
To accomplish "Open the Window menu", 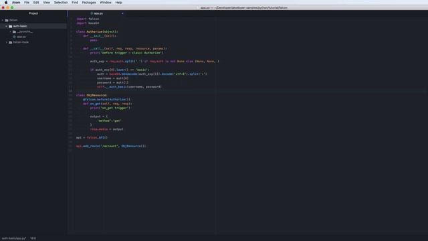I will 106,3.
